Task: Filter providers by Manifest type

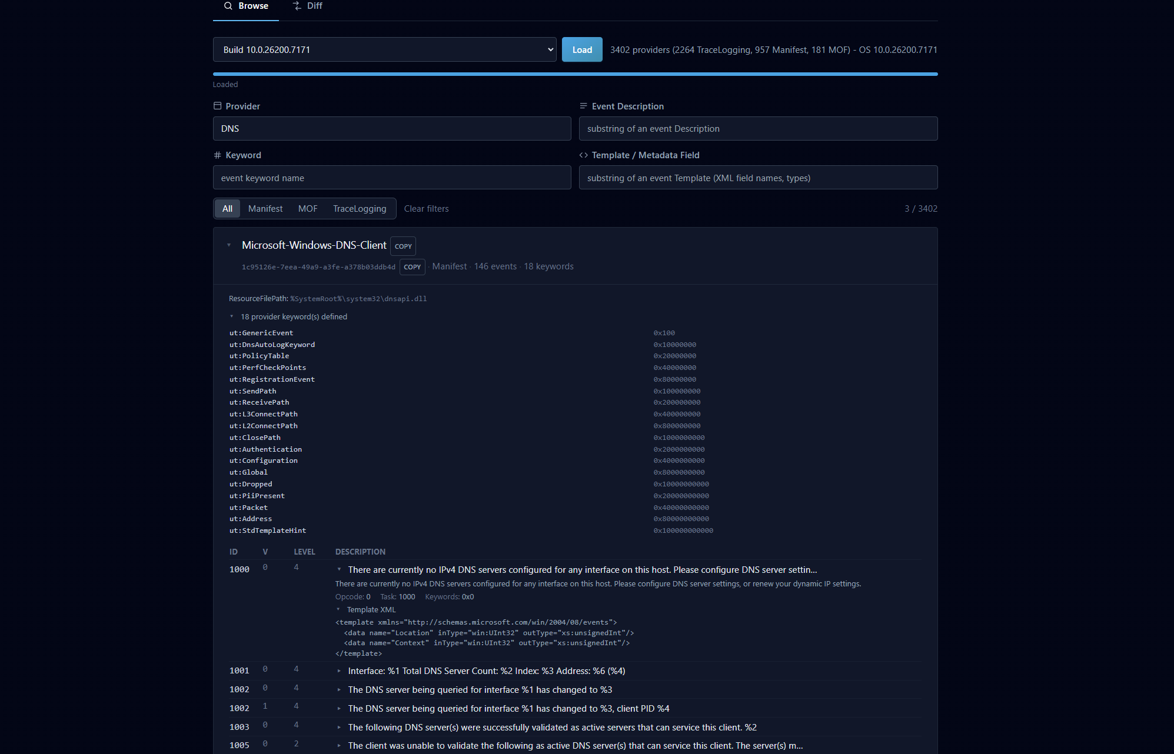Action: (x=265, y=209)
